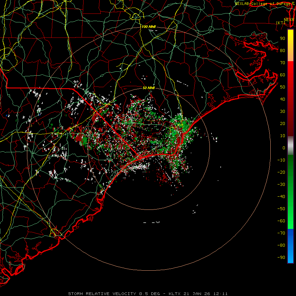Select the -90 value on the velocity scale

pyautogui.click(x=281, y=258)
